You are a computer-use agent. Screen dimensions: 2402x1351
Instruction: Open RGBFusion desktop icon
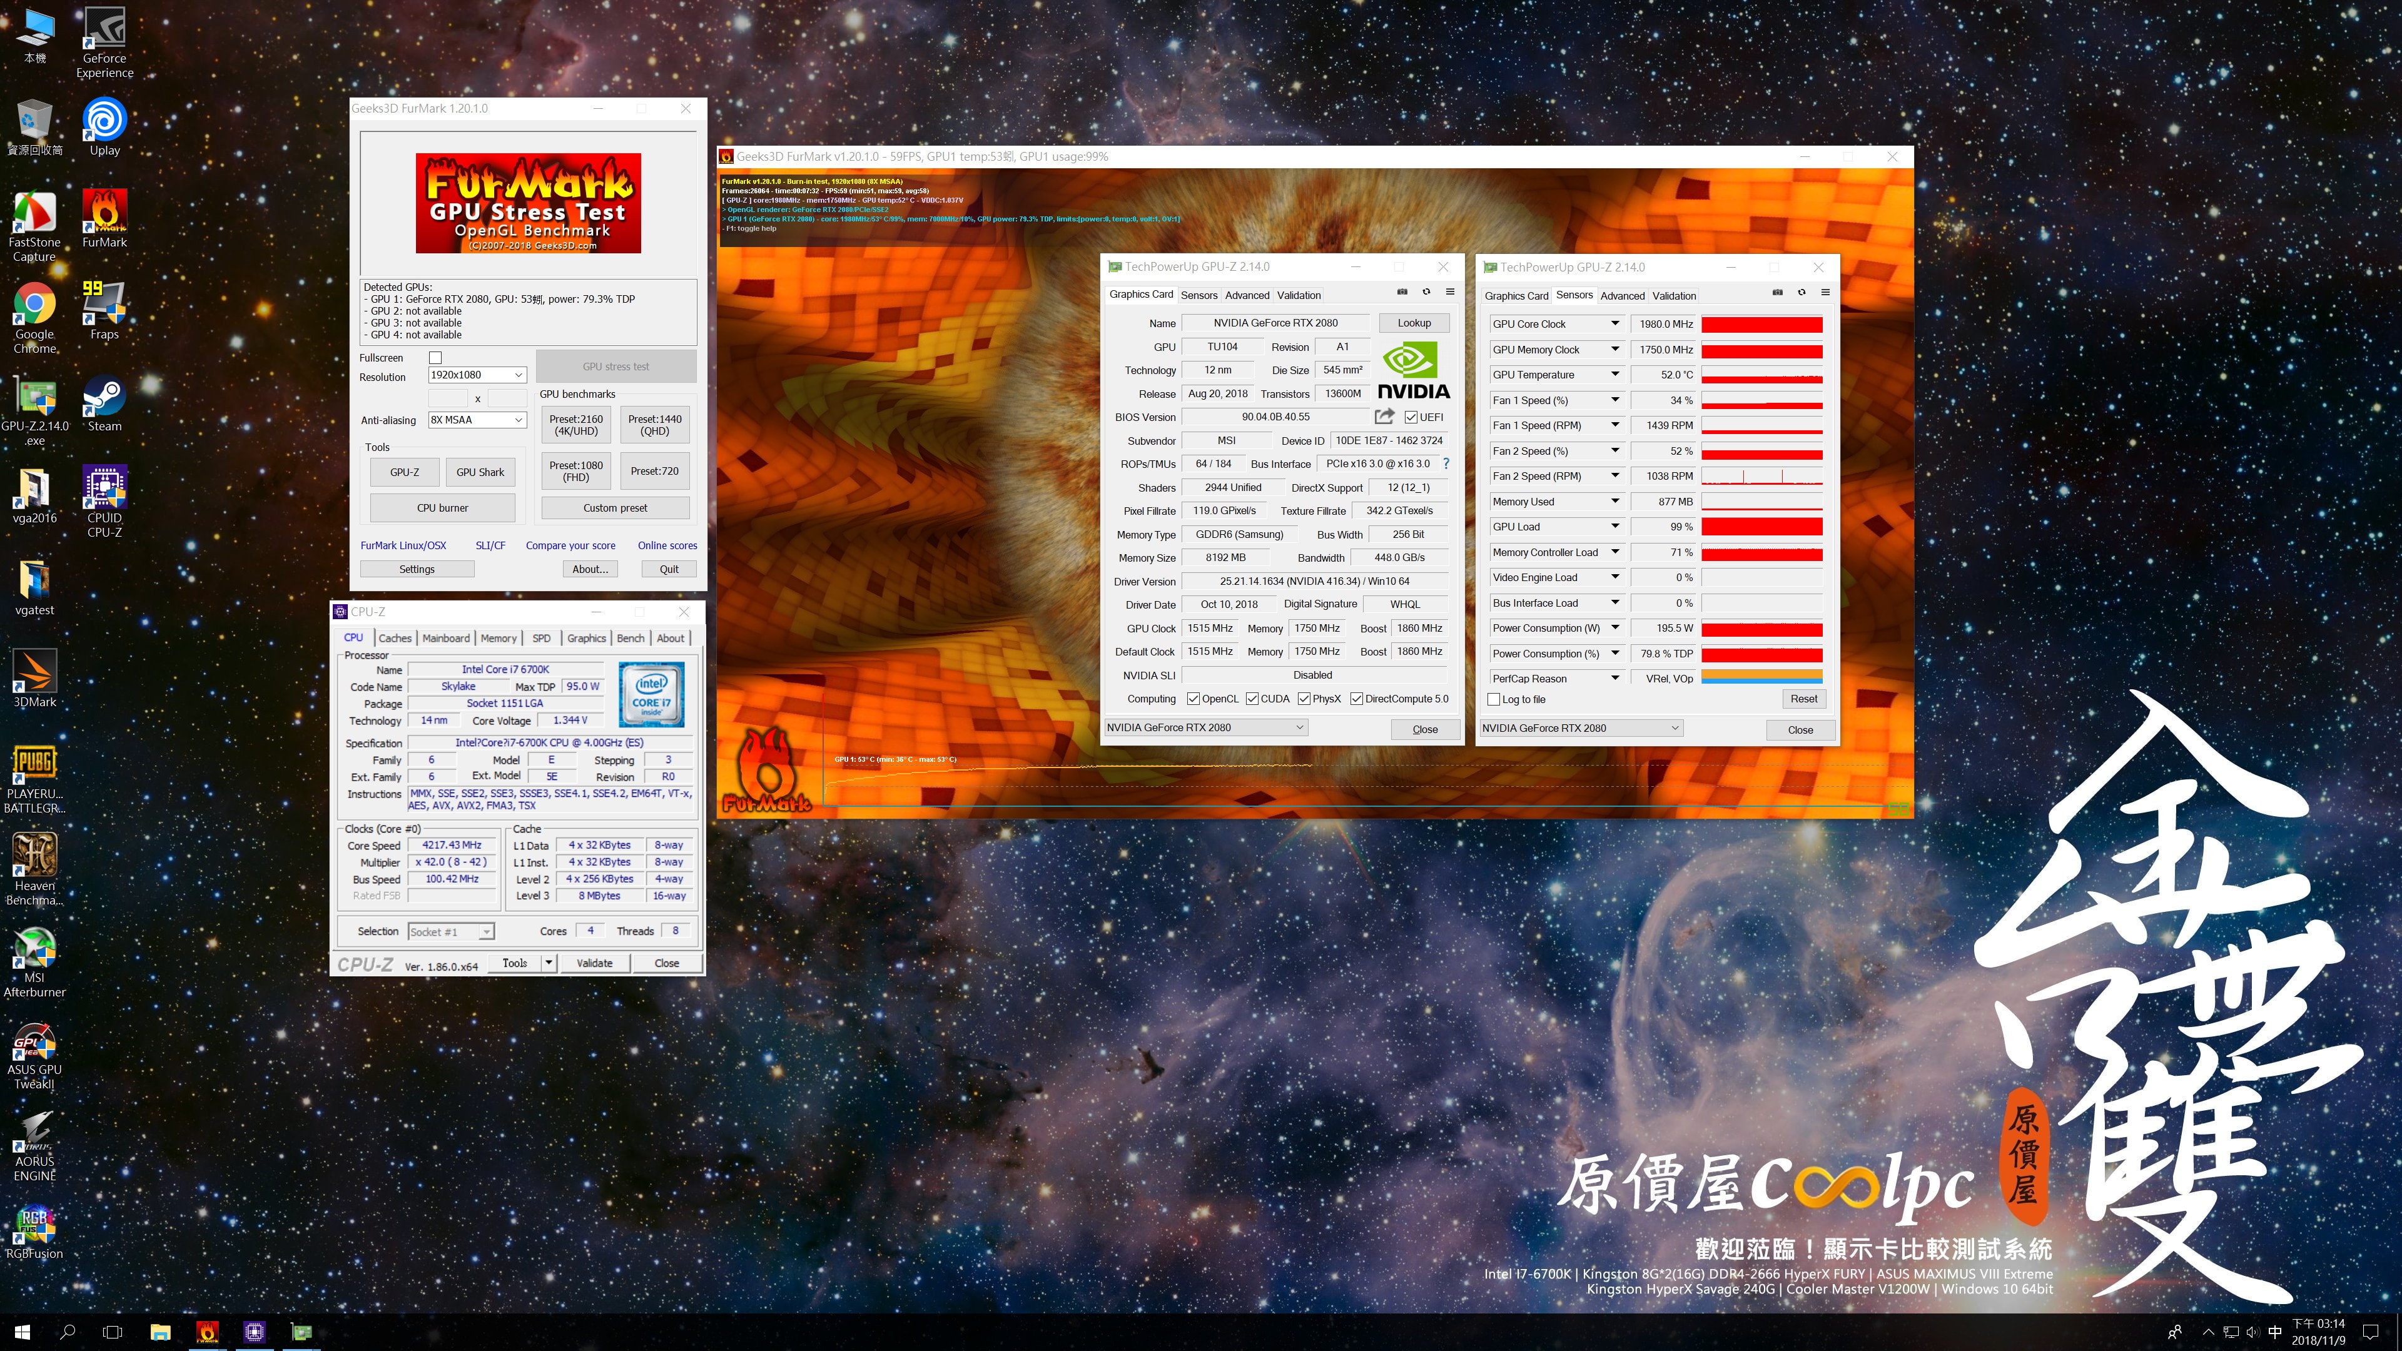coord(34,1231)
